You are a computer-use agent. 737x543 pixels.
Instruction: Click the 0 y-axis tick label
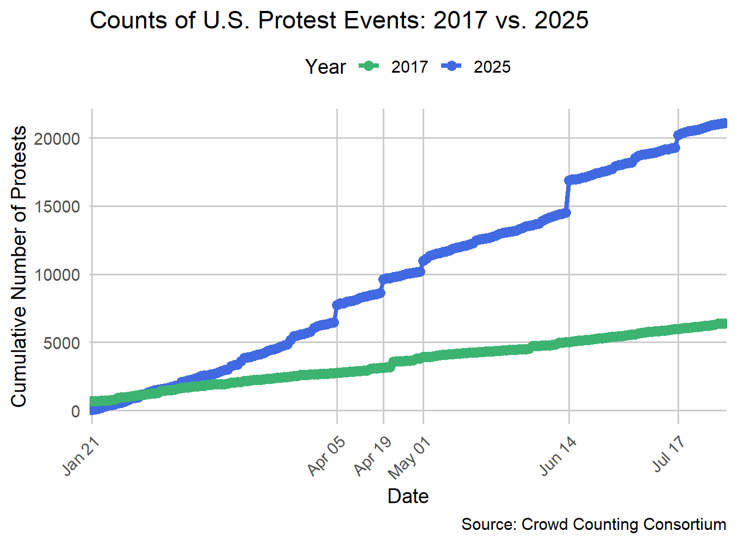[x=75, y=411]
